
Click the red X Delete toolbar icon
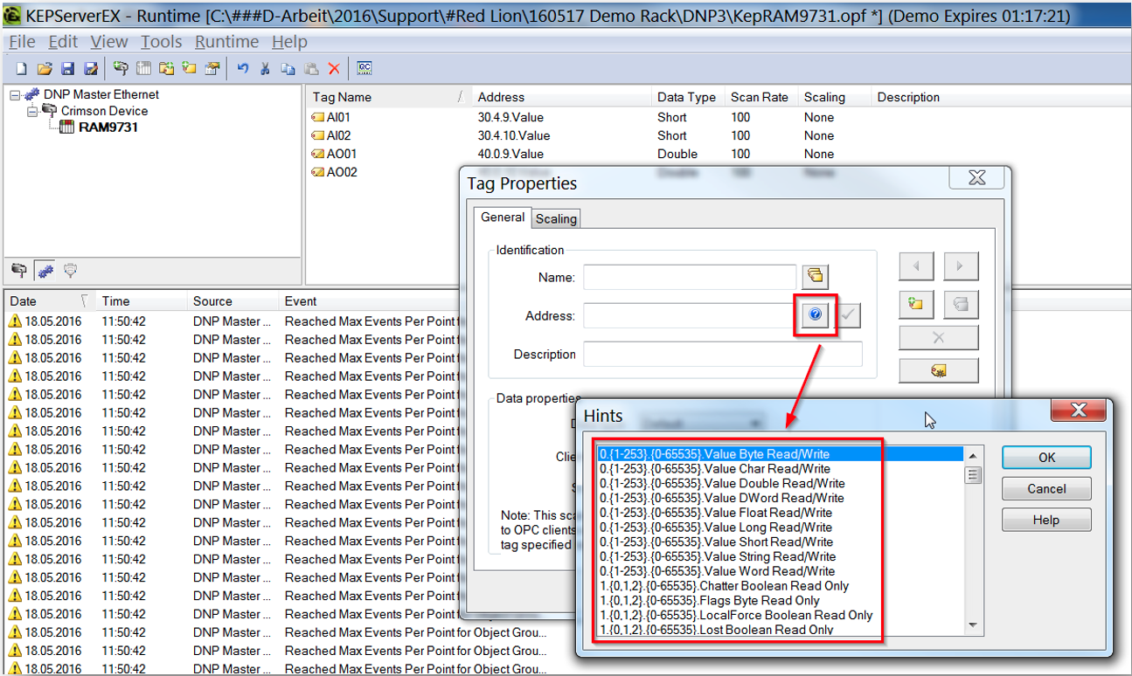tap(334, 68)
